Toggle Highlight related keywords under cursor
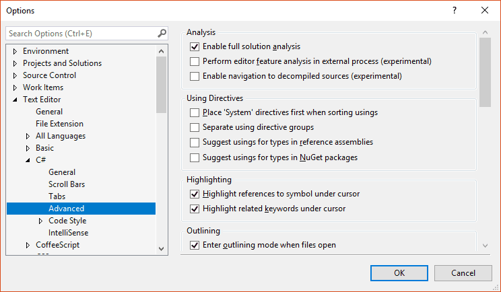The height and width of the screenshot is (292, 501). point(195,209)
